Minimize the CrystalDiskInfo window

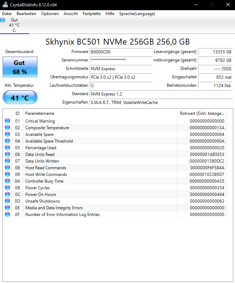[x=196, y=5]
